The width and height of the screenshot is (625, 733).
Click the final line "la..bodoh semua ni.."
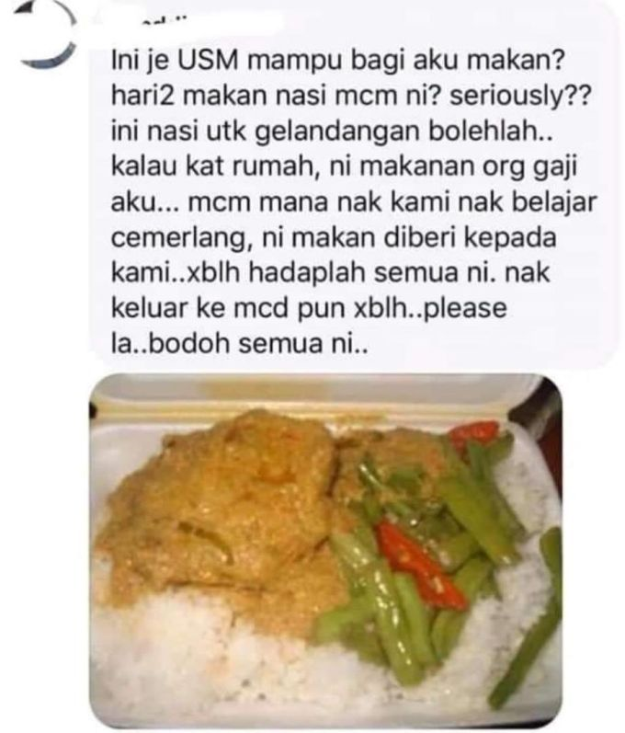240,344
